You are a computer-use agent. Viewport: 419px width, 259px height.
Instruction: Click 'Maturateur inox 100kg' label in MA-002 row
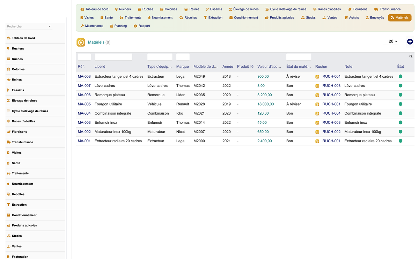pos(113,132)
